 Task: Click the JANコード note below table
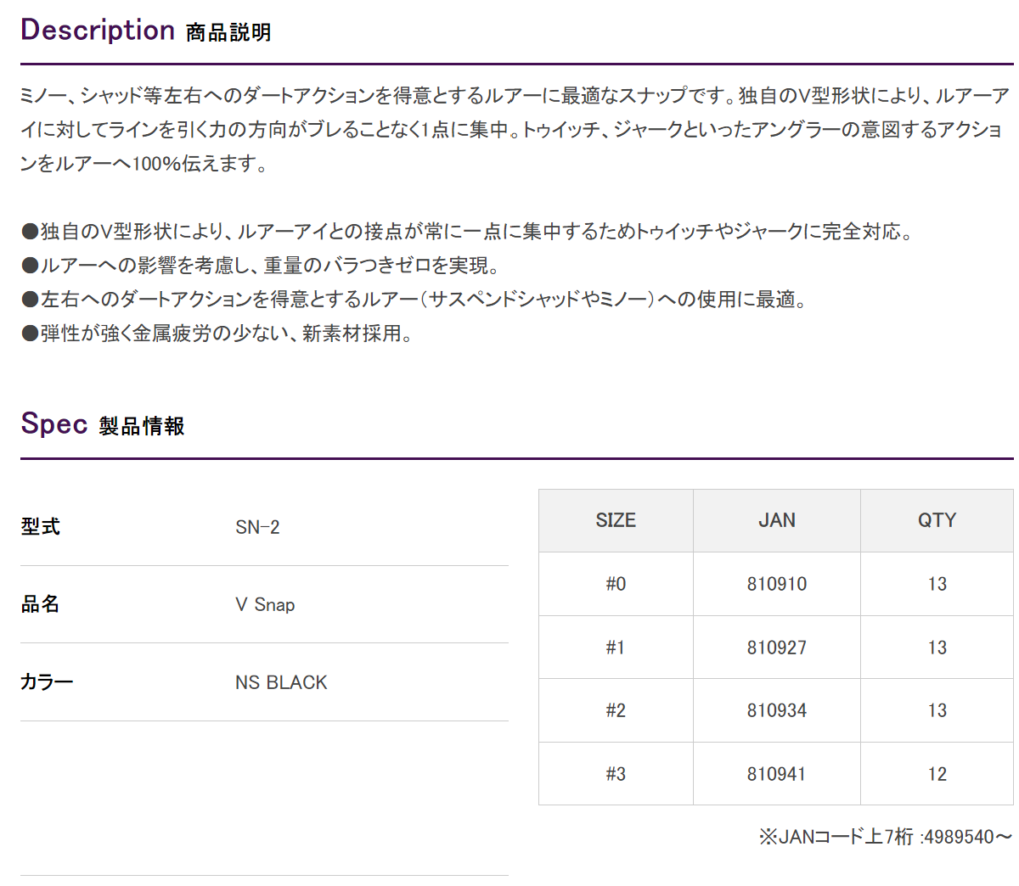coord(886,837)
